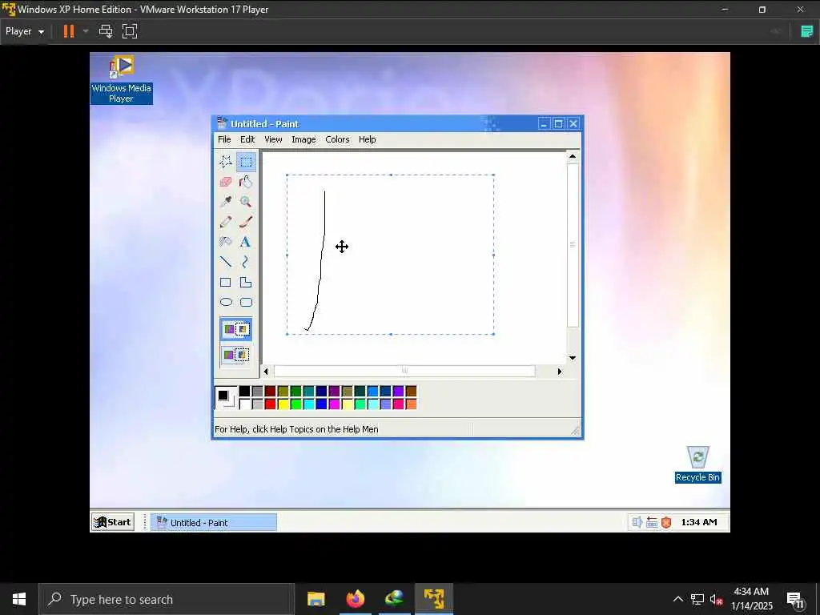The height and width of the screenshot is (615, 820).
Task: Expand the power options arrow beside pause
Action: coord(86,31)
